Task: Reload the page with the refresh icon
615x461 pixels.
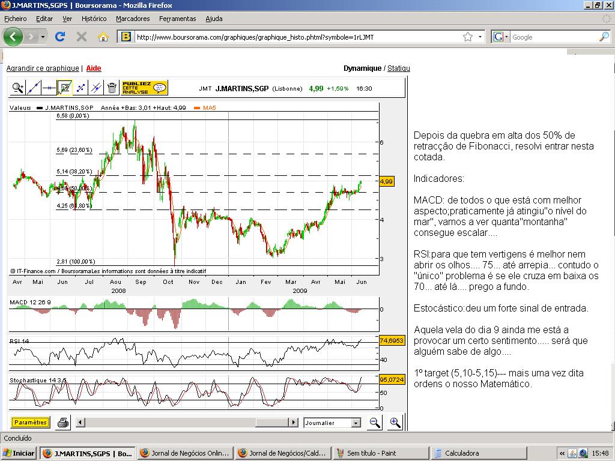Action: 60,37
